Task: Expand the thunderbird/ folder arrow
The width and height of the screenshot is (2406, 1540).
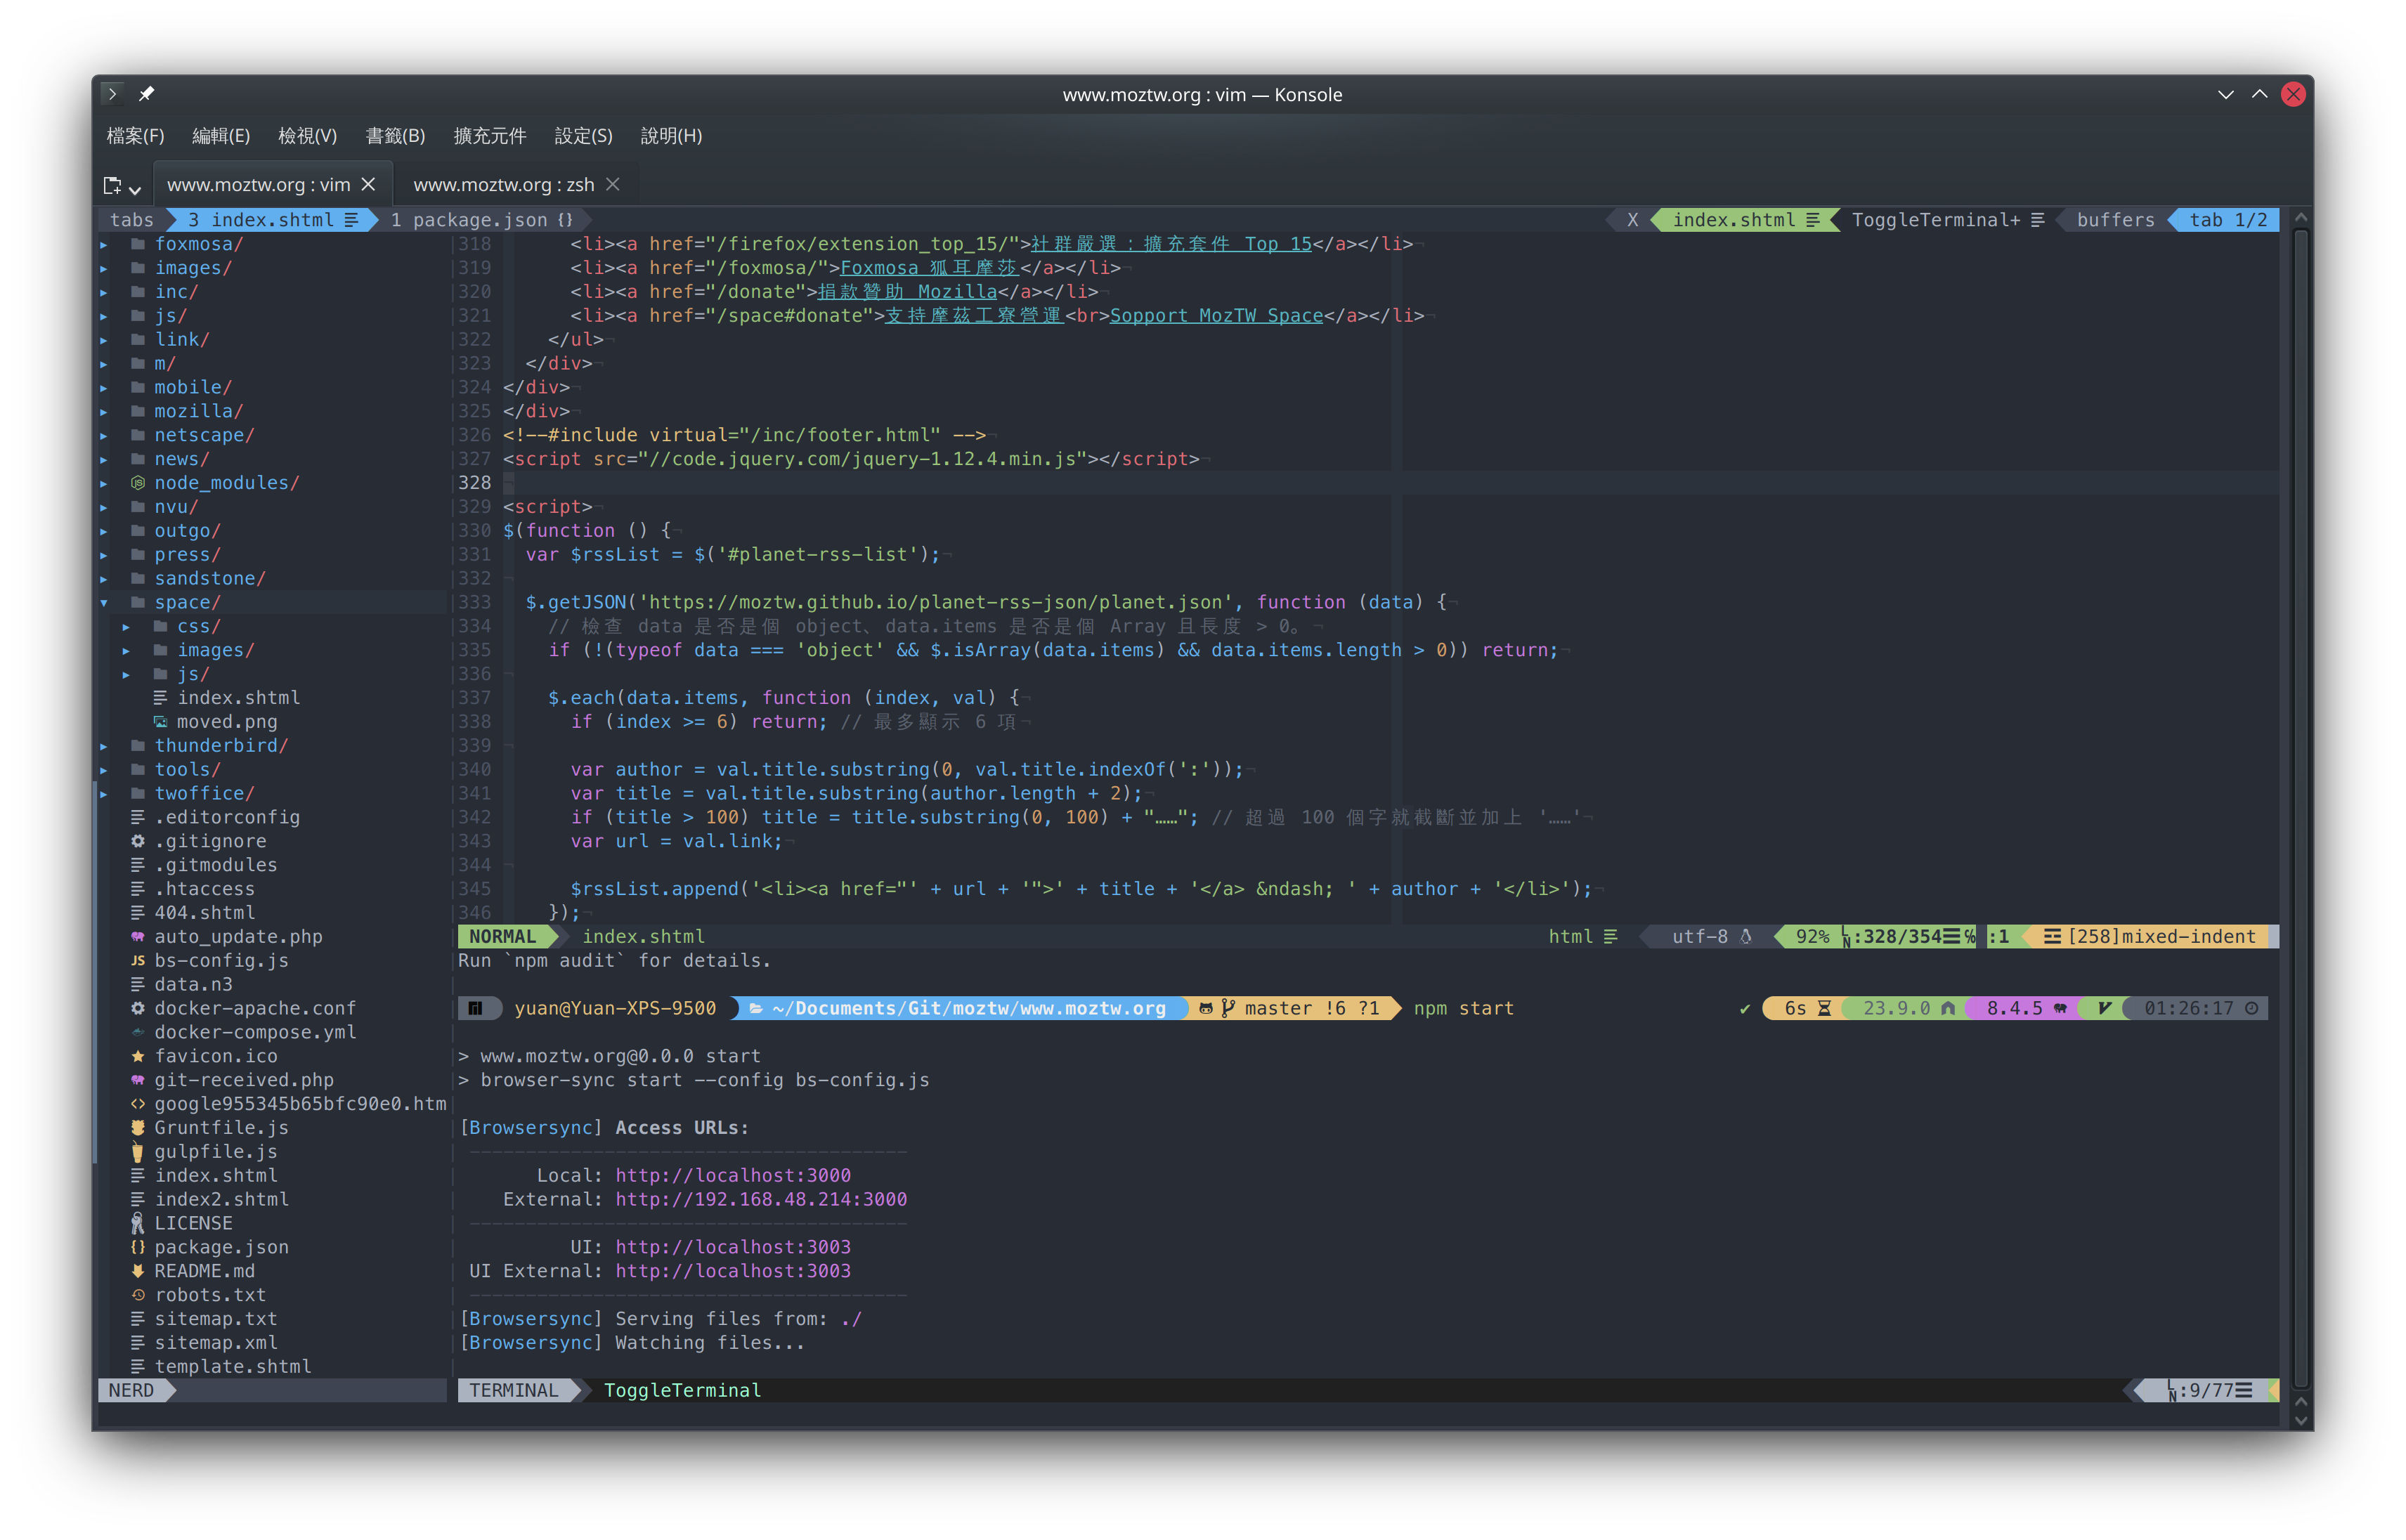Action: pyautogui.click(x=104, y=746)
